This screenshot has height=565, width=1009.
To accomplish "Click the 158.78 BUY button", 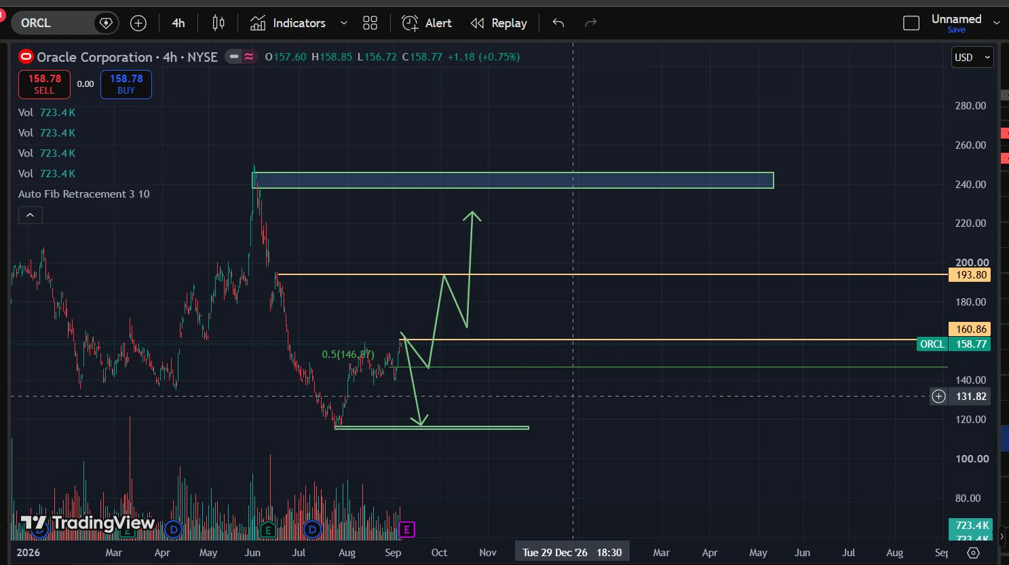I will [126, 84].
